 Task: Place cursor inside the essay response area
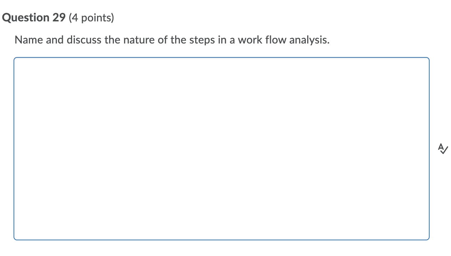[x=221, y=148]
